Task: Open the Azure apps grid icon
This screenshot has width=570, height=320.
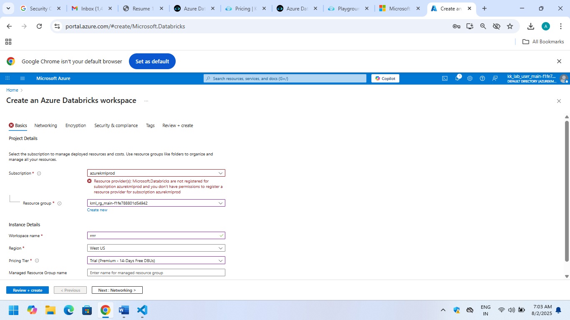Action: (x=8, y=78)
